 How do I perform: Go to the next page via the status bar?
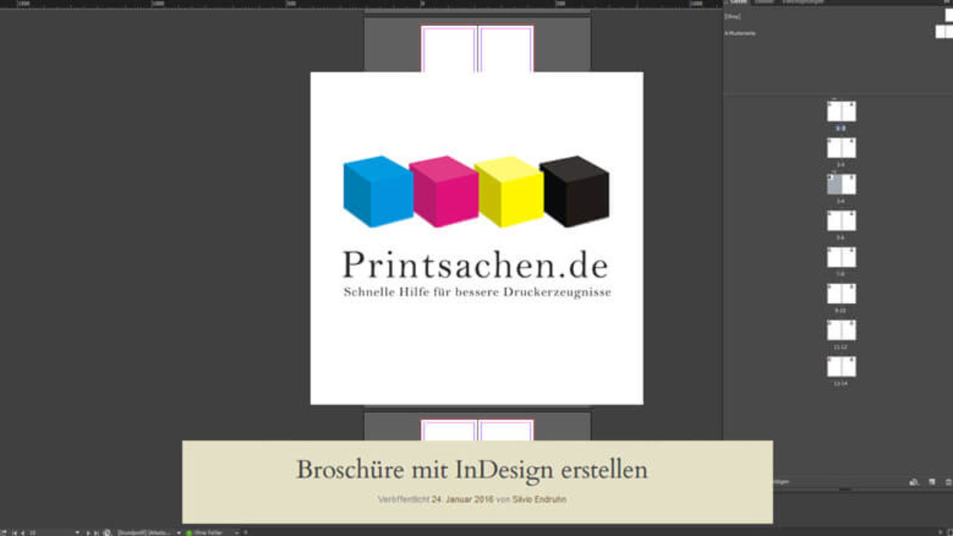[88, 532]
